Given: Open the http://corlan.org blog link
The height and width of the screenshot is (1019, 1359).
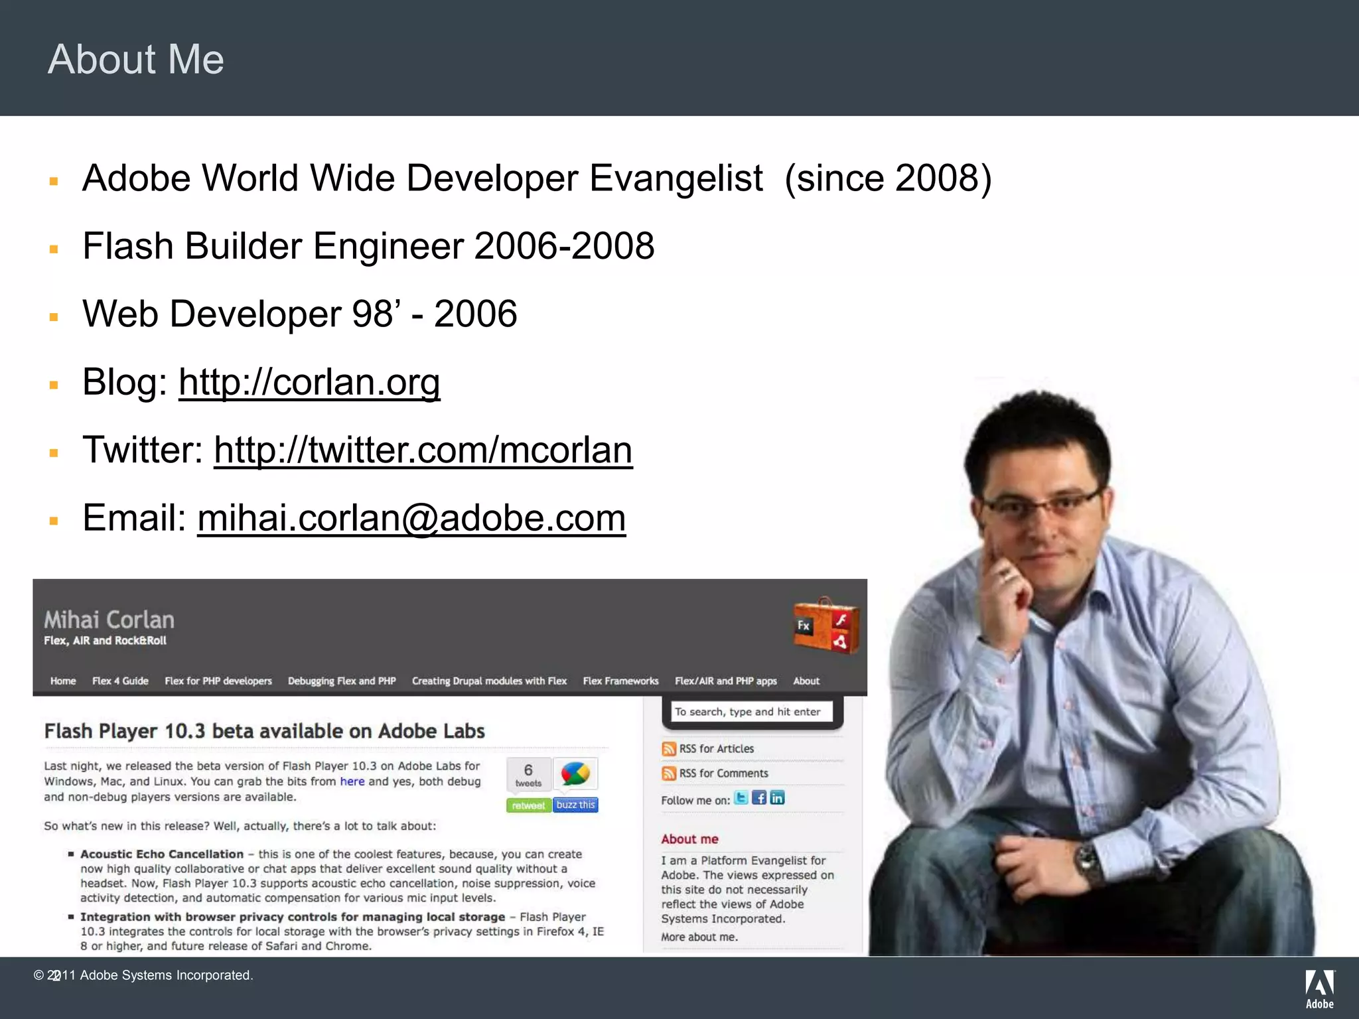Looking at the screenshot, I should click(309, 383).
